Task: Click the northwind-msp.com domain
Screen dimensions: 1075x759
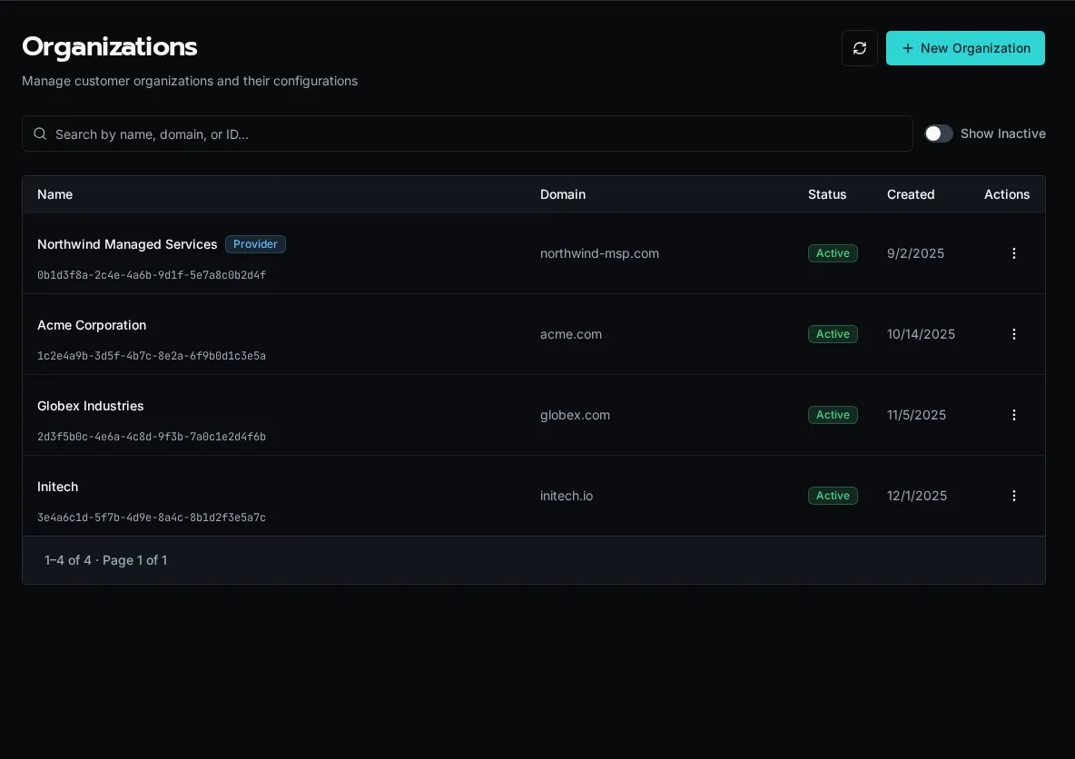Action: point(599,253)
